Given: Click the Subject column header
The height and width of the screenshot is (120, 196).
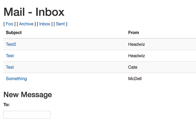Looking at the screenshot, I should click(14, 32).
